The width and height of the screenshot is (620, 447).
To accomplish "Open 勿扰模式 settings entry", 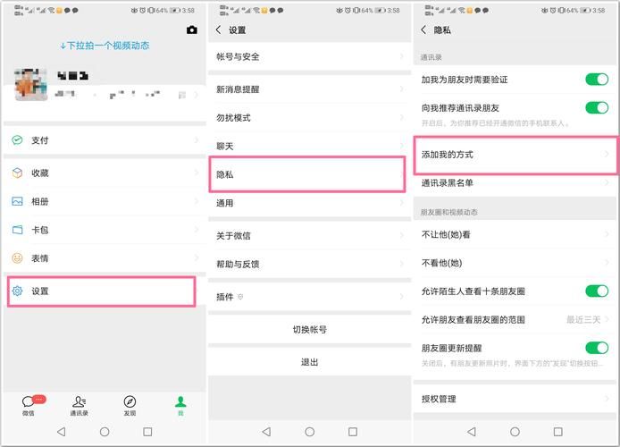I will point(310,117).
